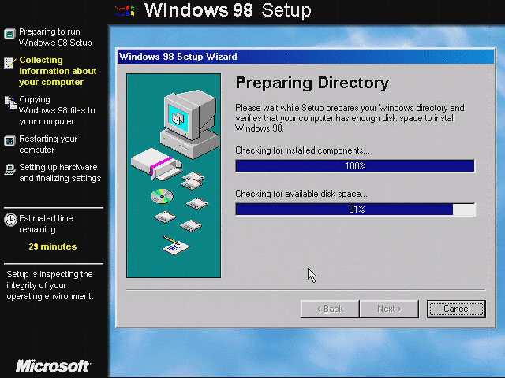
Task: Click the Cancel button
Action: coord(456,309)
